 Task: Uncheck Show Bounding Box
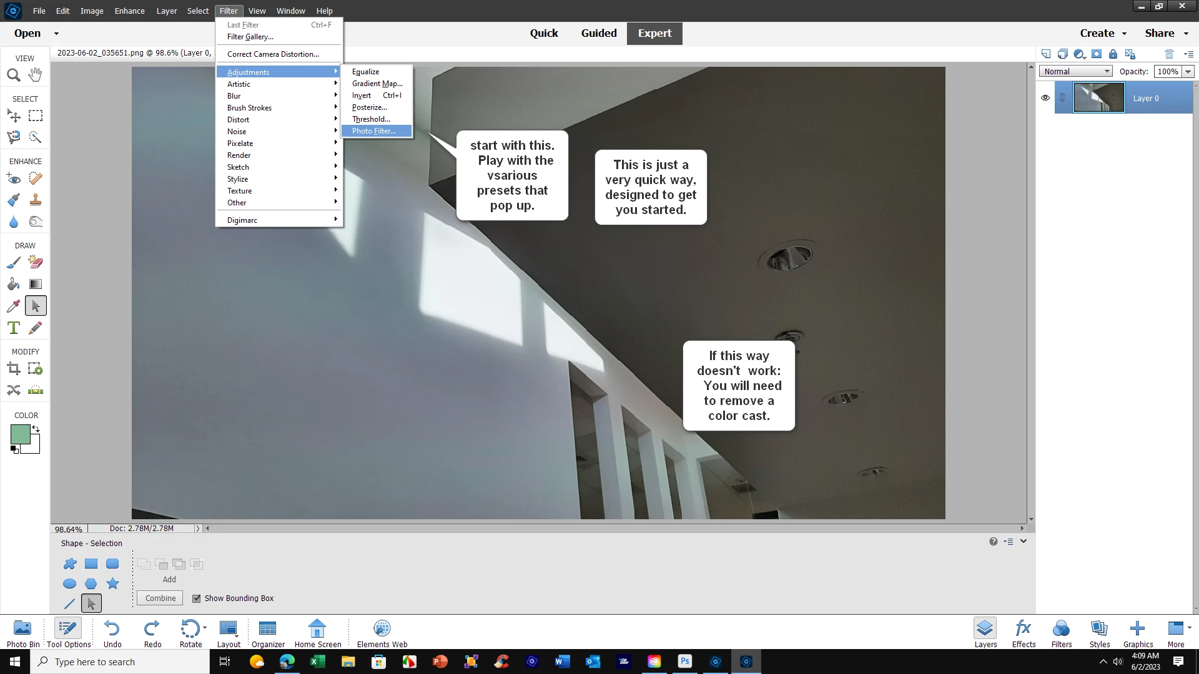pos(197,598)
